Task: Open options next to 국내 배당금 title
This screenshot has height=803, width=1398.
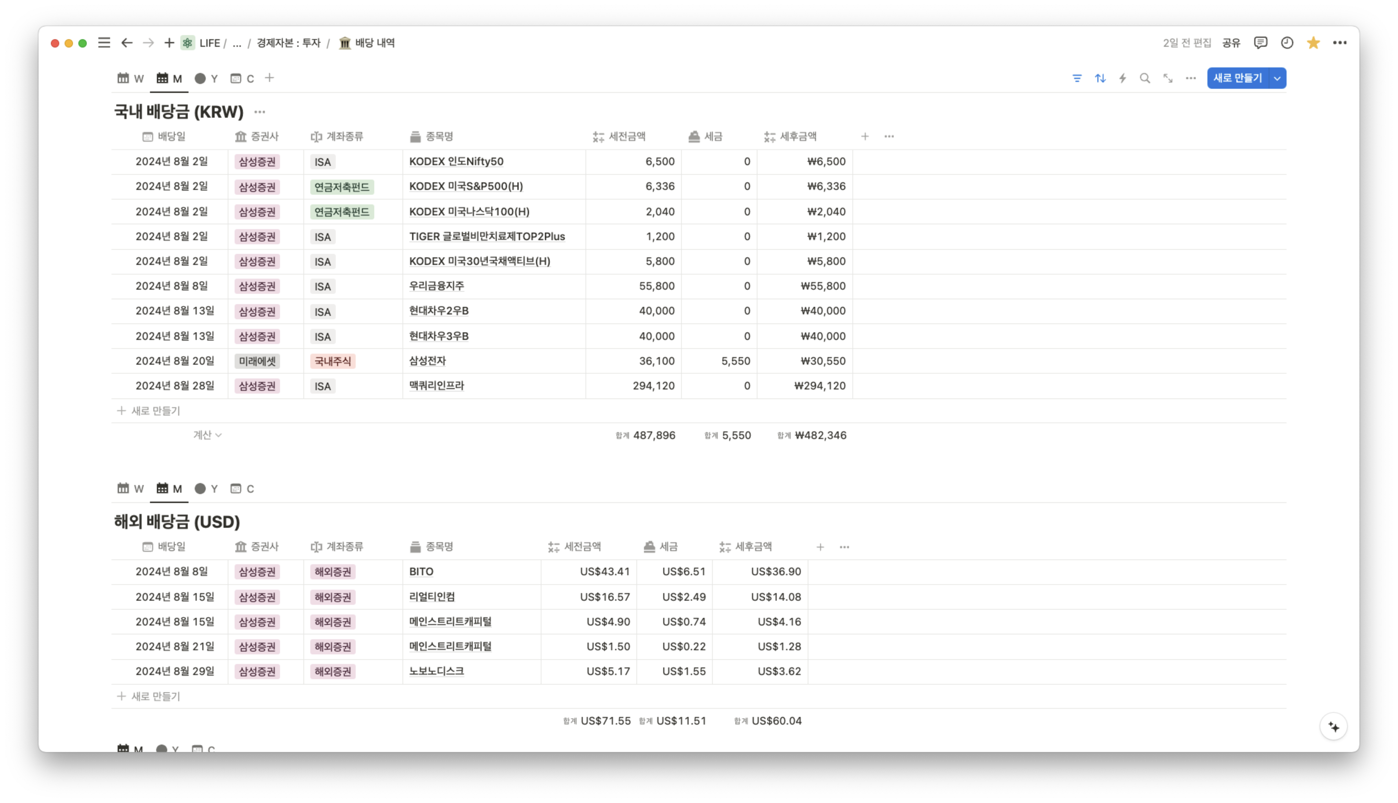Action: [260, 112]
